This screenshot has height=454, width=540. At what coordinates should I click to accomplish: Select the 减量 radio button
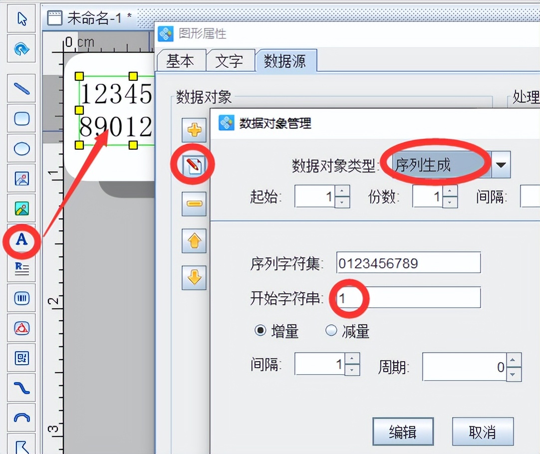[330, 330]
